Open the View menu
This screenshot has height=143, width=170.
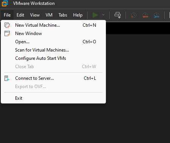[35, 15]
